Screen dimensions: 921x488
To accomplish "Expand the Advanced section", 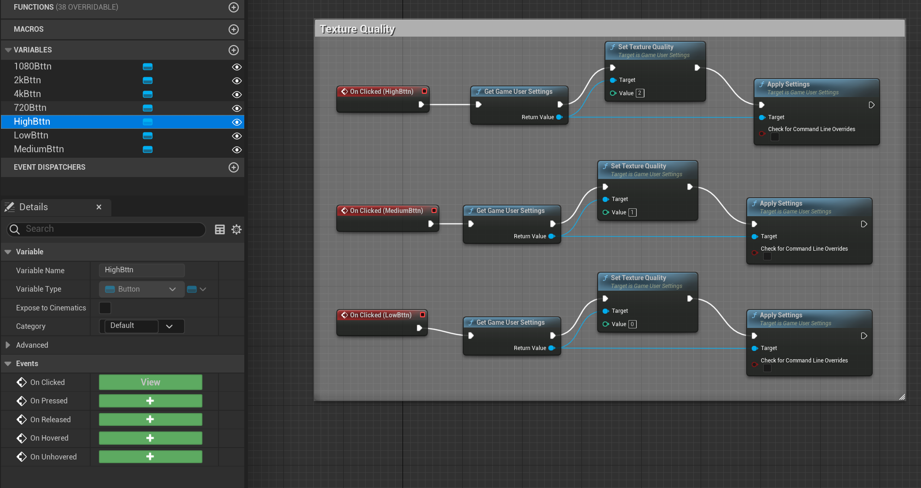I will click(x=8, y=345).
